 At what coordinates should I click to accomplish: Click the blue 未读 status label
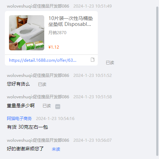(x=56, y=149)
